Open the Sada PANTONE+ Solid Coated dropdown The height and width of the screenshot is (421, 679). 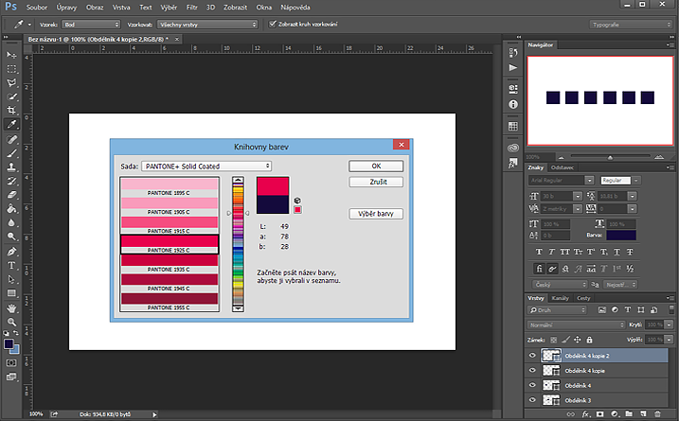click(x=206, y=167)
